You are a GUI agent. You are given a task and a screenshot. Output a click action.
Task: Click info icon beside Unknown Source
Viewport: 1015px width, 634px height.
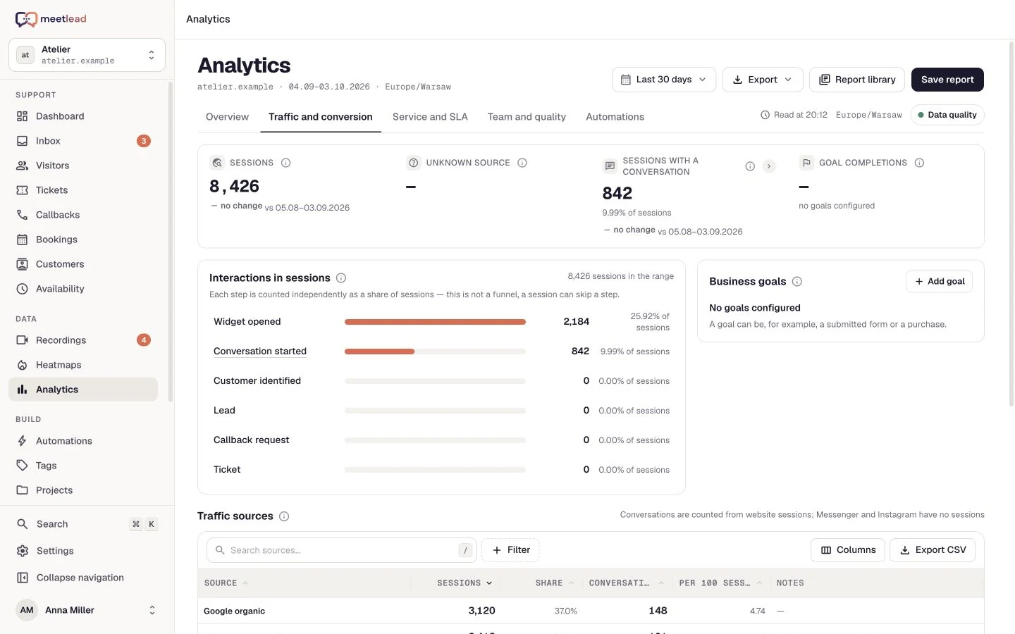(522, 163)
